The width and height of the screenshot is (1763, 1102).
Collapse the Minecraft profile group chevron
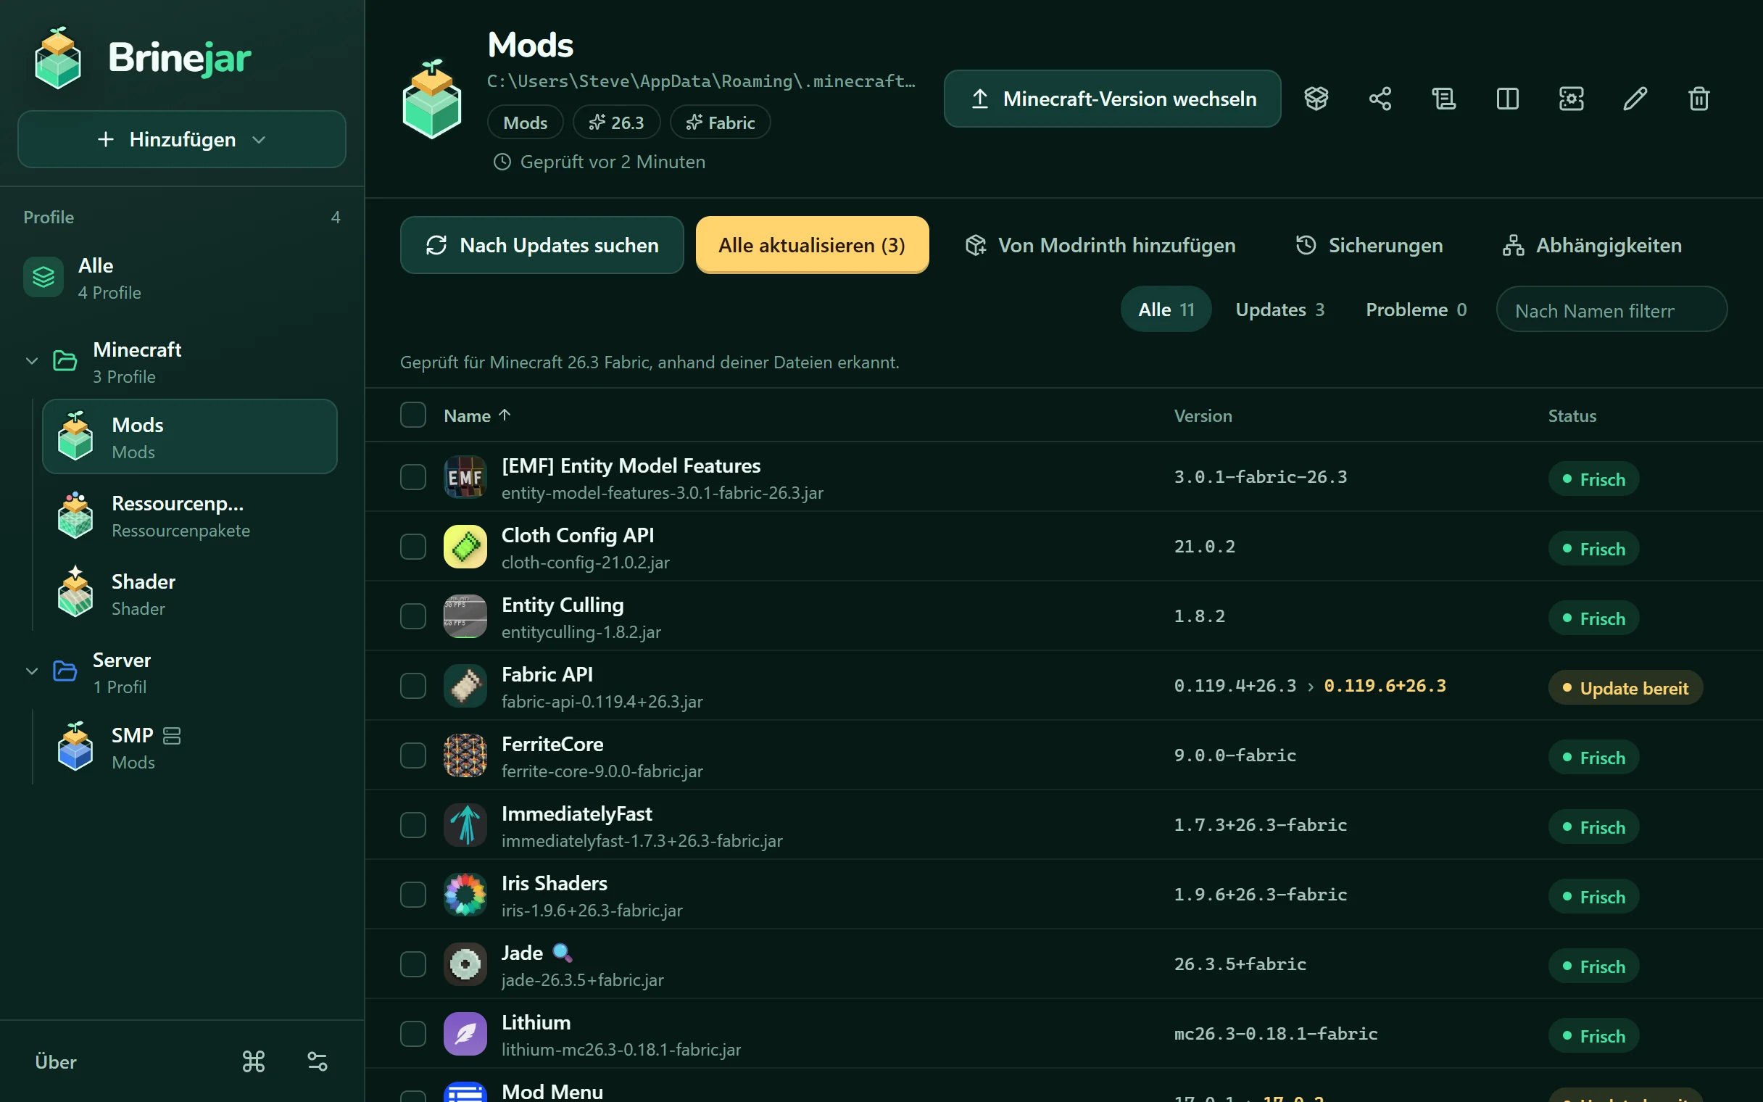[x=32, y=361]
